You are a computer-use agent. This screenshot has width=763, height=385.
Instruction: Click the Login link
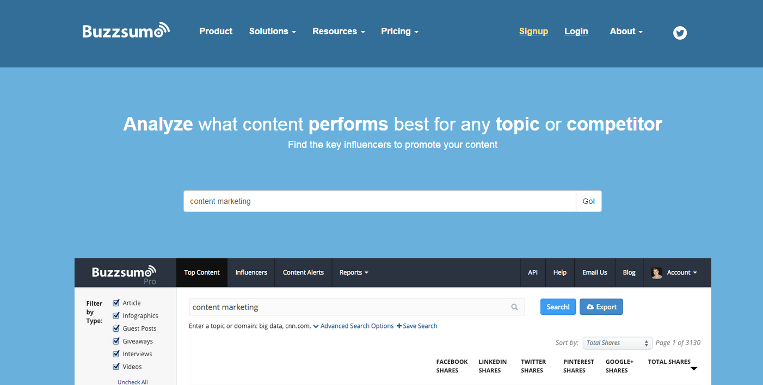click(x=576, y=32)
